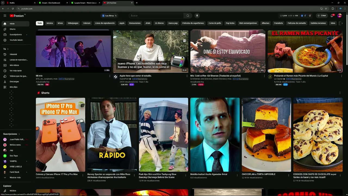Image resolution: width=348 pixels, height=196 pixels.
Task: Reload the page in browser toolbar
Action: [x=13, y=8]
